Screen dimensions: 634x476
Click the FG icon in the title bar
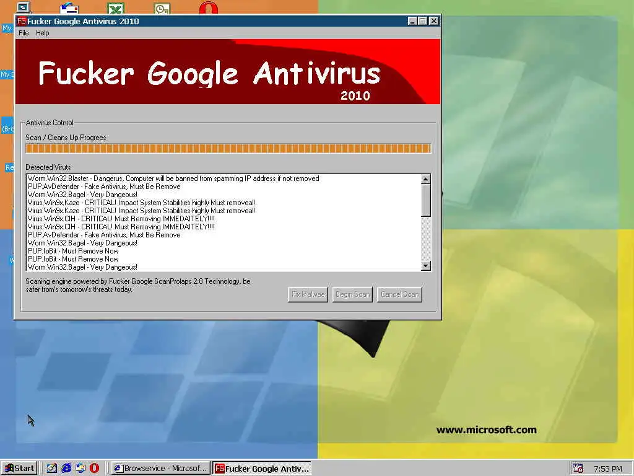click(x=22, y=21)
